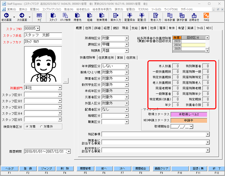Viewport: 225px width, 176px height.
Task: Click the 未取得レベル2 status box
Action: tap(189, 114)
